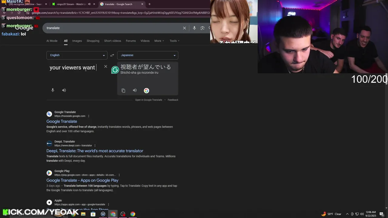Switch to 'recognize palestine' browser tab
The width and height of the screenshot is (388, 218).
click(x=25, y=4)
